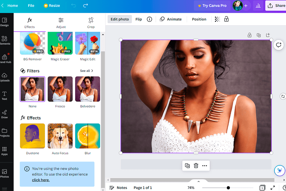Click the canvas horizontal scrollbar
This screenshot has height=191, width=286.
pyautogui.click(x=192, y=180)
